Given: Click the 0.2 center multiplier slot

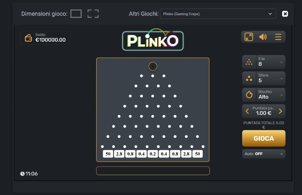Looking at the screenshot, I should coord(153,154).
